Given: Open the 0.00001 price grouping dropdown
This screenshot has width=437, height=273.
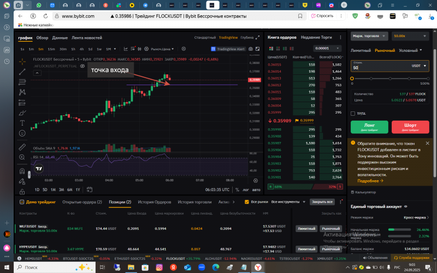Looking at the screenshot, I should coord(327,48).
